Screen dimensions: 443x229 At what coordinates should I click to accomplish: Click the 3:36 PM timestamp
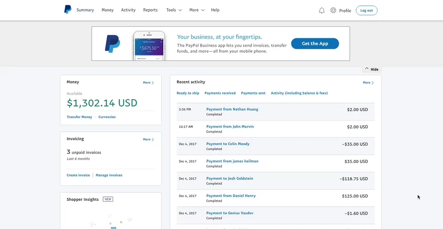[x=185, y=109]
